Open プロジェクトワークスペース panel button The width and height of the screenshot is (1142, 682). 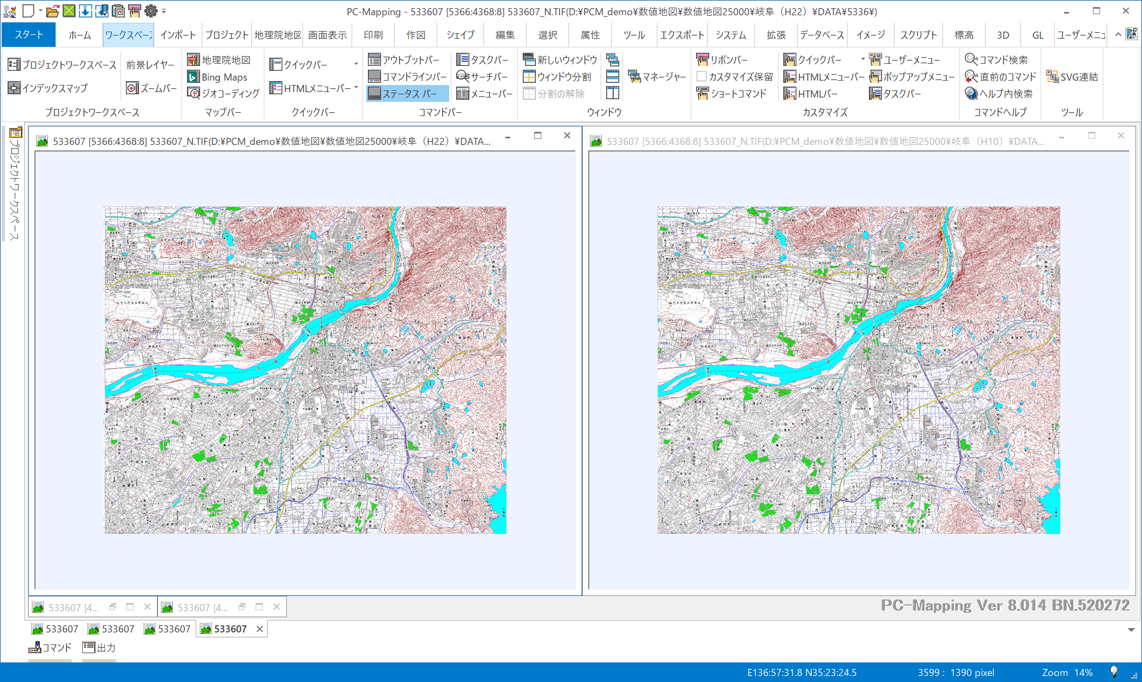62,65
